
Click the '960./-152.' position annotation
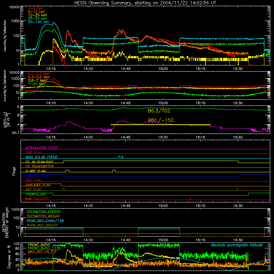click(x=161, y=120)
